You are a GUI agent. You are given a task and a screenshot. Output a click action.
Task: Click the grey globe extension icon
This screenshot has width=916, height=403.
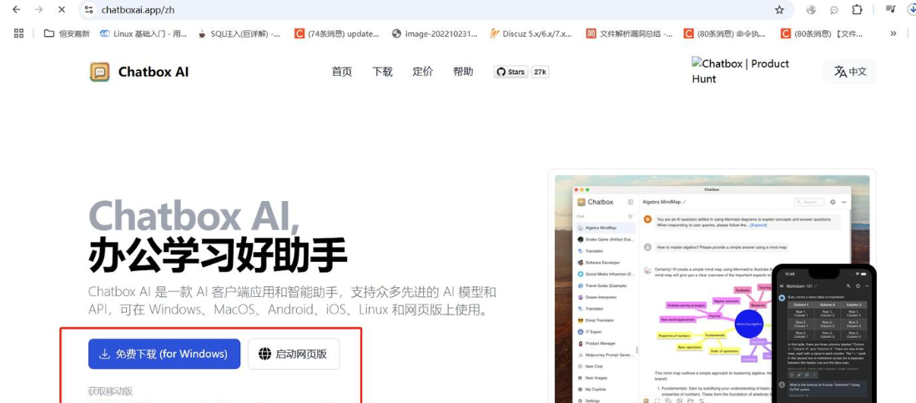[811, 9]
